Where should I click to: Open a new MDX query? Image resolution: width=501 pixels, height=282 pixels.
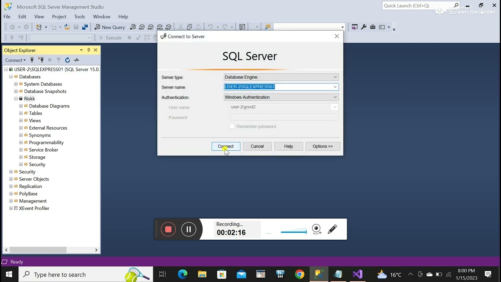tap(142, 27)
